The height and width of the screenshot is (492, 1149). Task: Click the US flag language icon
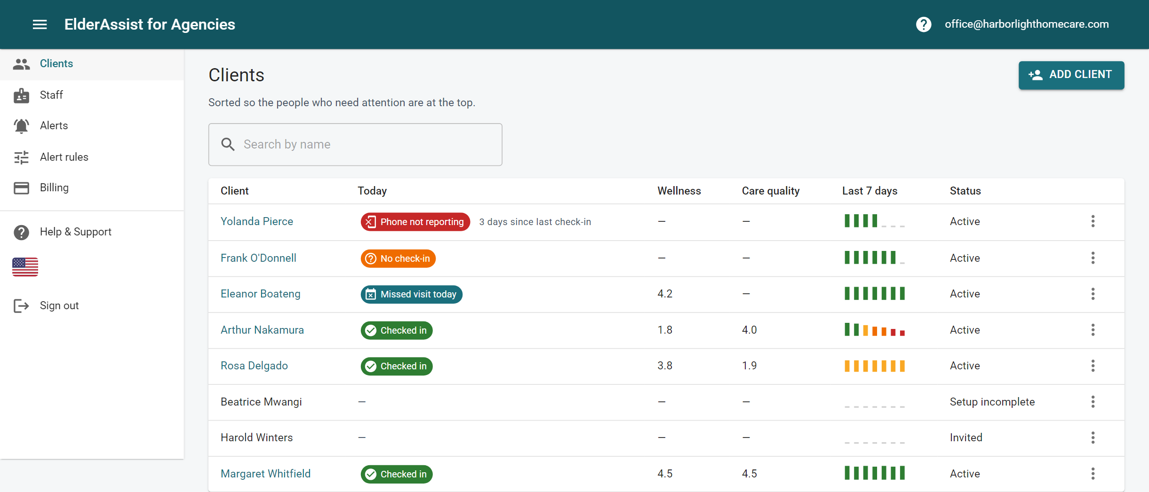pos(25,267)
